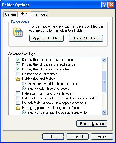Uncheck Display the contents of system folders
The image size is (116, 143).
pos(18,60)
